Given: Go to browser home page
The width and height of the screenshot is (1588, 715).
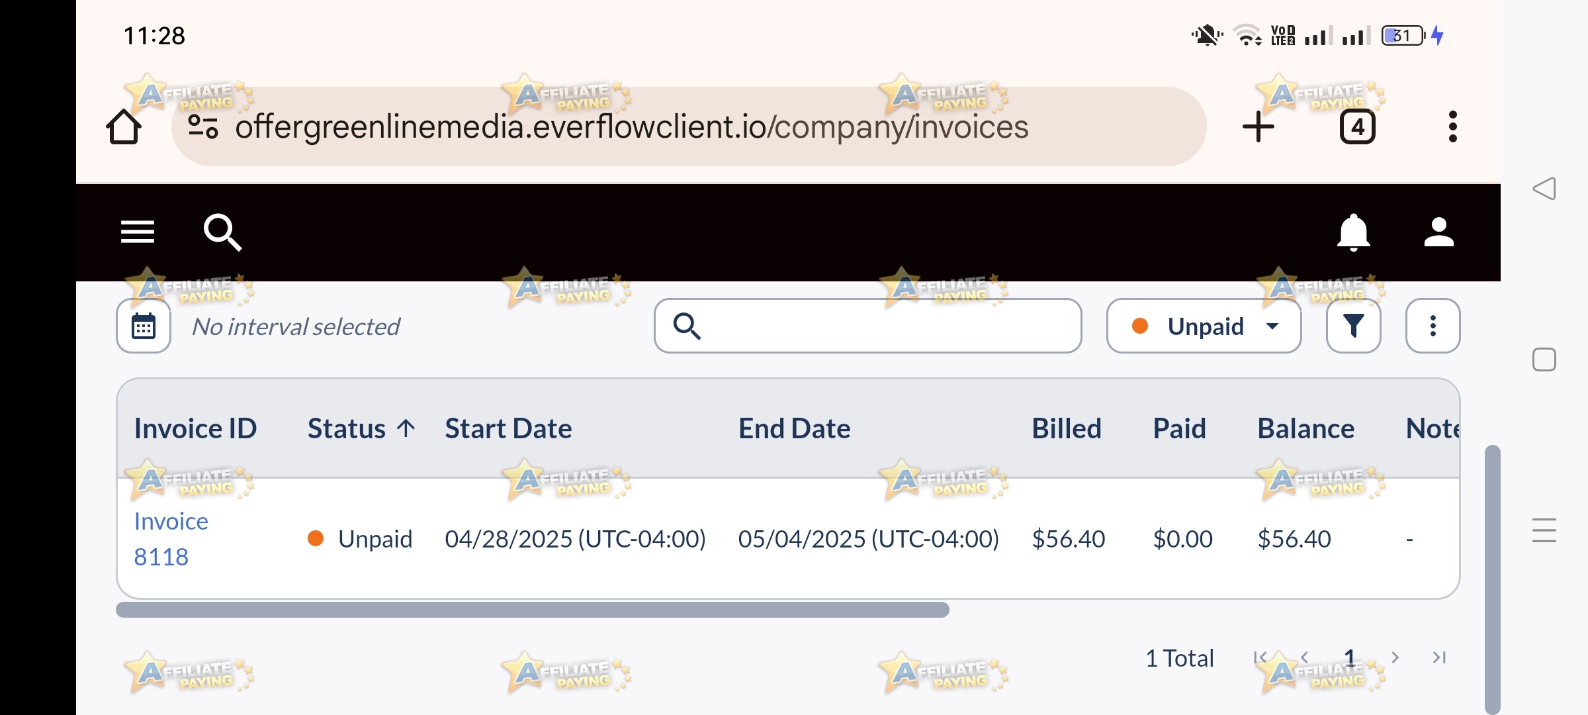Looking at the screenshot, I should click(x=124, y=126).
